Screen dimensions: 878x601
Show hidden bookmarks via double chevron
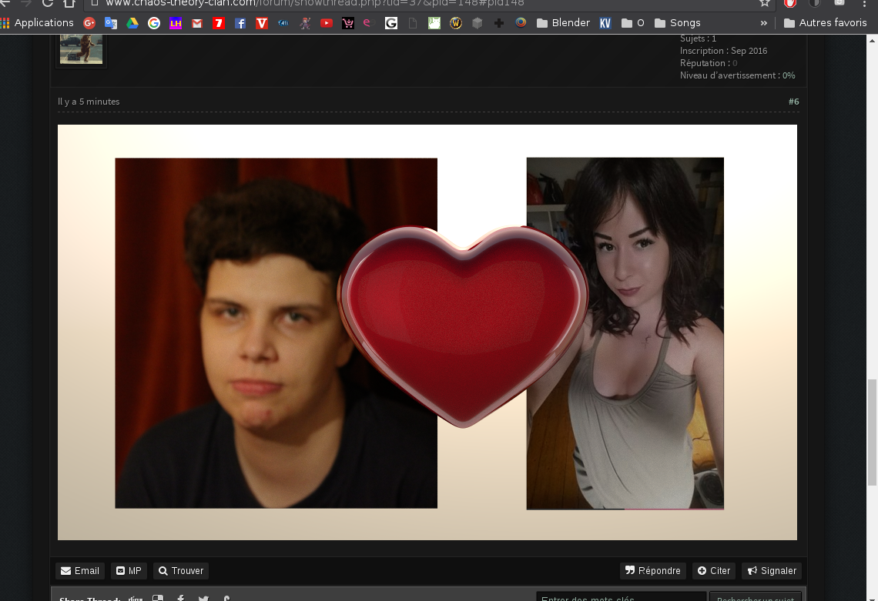click(x=764, y=23)
